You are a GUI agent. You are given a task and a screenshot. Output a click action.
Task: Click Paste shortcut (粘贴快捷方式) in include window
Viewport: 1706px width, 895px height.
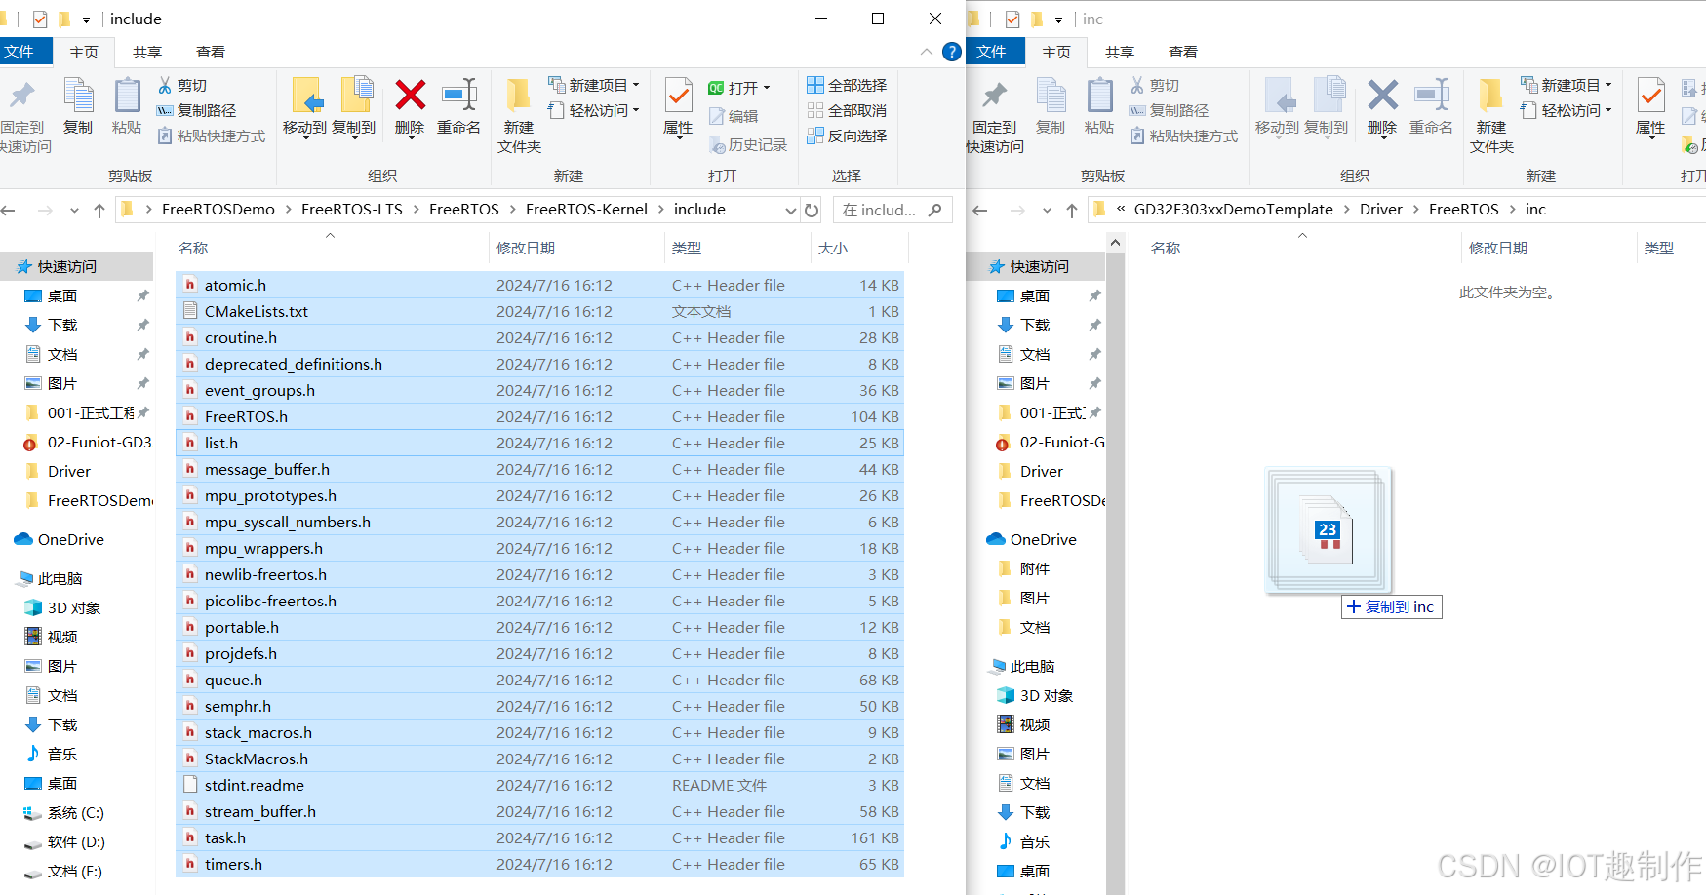coord(212,136)
